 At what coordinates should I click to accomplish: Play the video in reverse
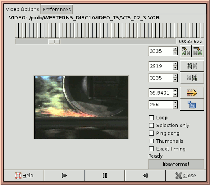click(145, 176)
